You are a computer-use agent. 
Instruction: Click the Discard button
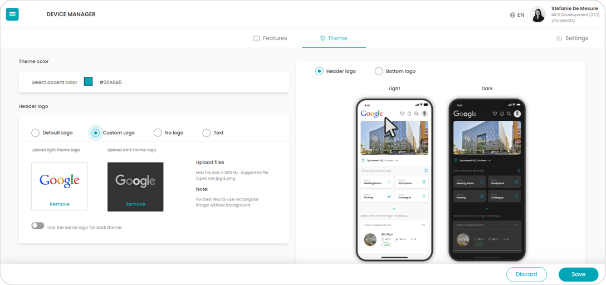526,274
